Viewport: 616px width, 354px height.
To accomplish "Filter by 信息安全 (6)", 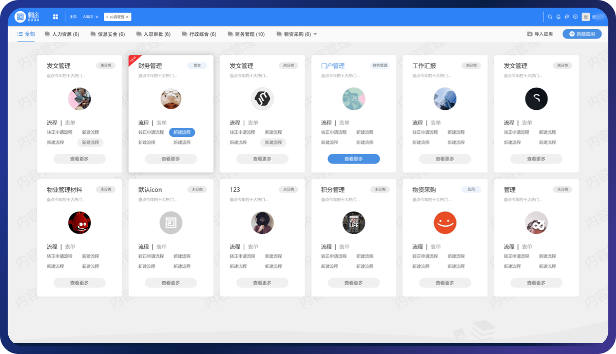I will click(x=107, y=34).
